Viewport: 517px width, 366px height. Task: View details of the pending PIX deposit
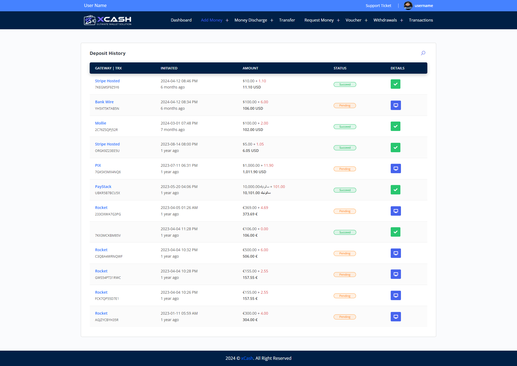[x=396, y=168]
